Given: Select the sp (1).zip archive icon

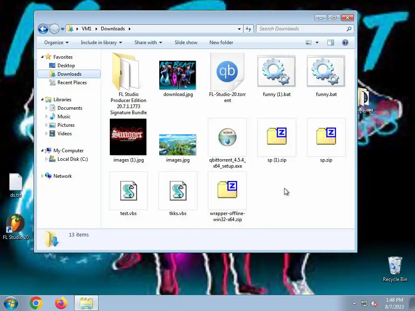Looking at the screenshot, I should pos(276,136).
